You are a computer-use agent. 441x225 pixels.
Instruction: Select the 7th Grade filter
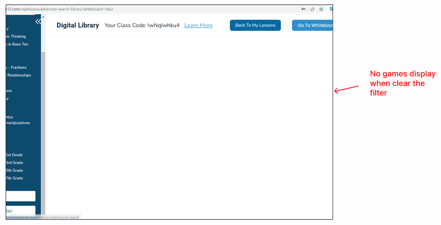14,178
